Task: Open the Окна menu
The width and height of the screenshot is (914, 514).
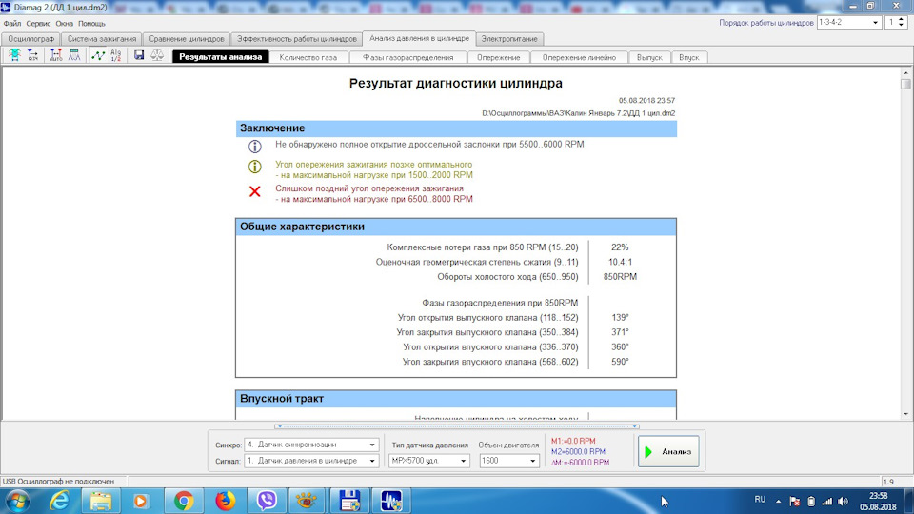Action: (64, 24)
